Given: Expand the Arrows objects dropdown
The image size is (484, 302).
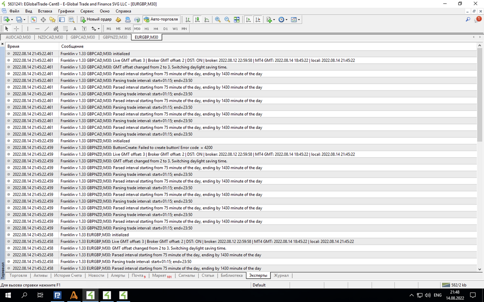Looking at the screenshot, I should click(x=98, y=28).
